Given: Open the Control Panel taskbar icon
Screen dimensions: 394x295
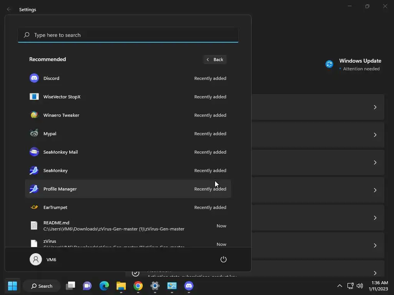Looking at the screenshot, I should coord(172,286).
